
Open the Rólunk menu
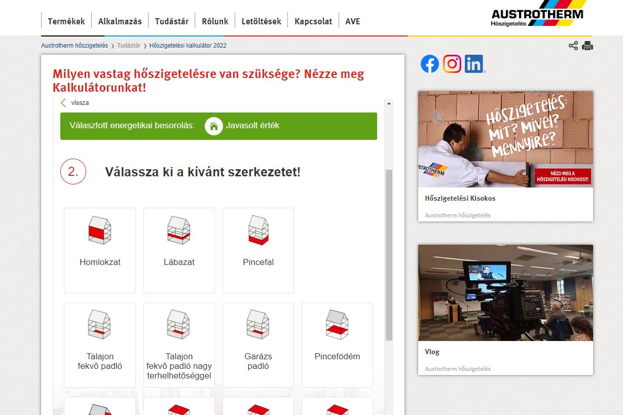pos(215,21)
